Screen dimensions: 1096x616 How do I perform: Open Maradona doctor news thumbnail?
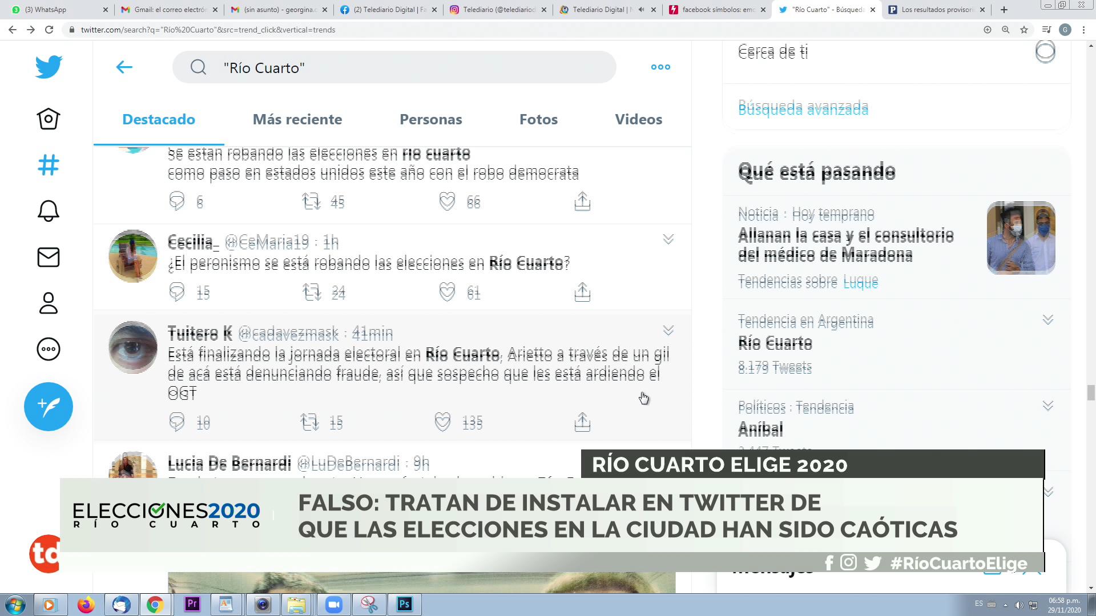1021,238
